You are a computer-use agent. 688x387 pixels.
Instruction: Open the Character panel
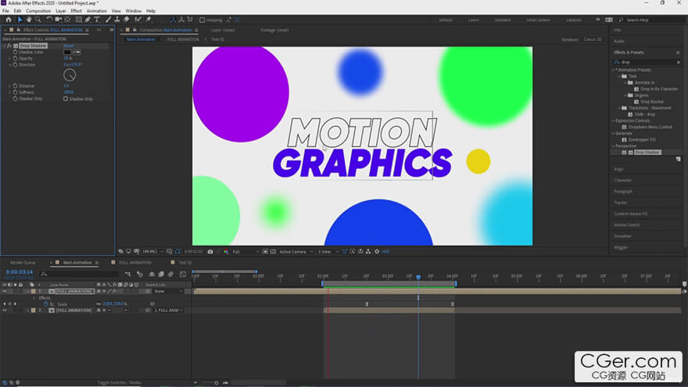(x=622, y=181)
